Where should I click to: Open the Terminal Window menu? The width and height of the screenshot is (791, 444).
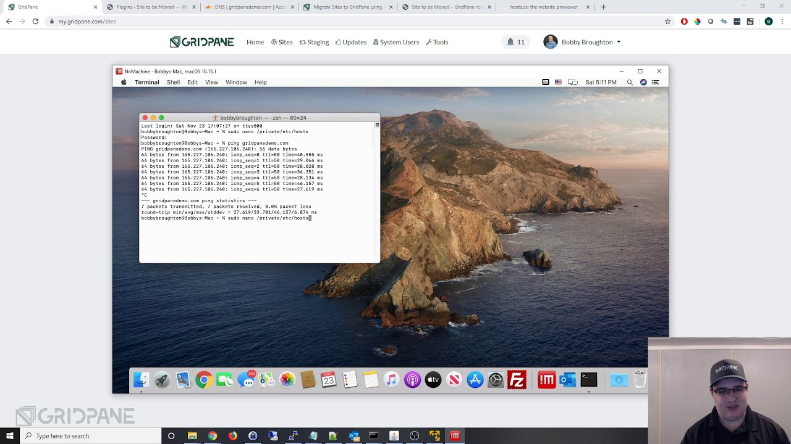pyautogui.click(x=236, y=82)
